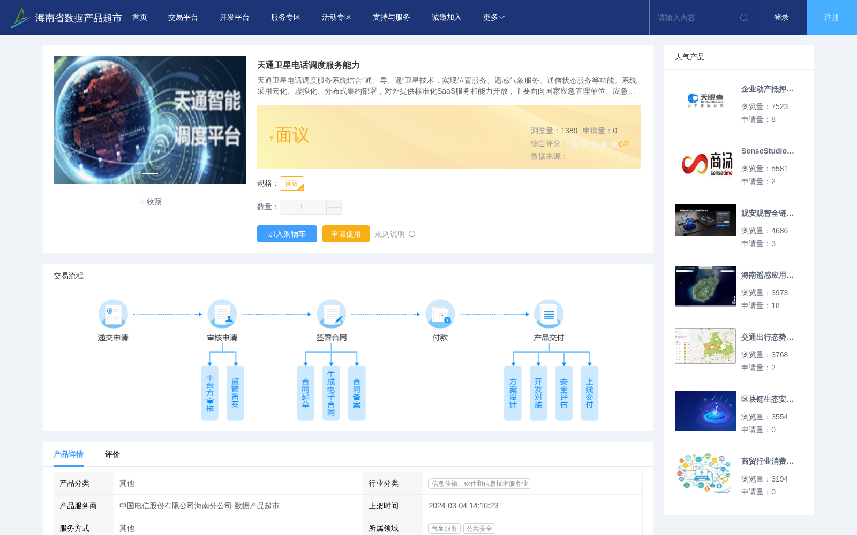Click the 签署合同 step icon
The image size is (857, 535).
(331, 314)
